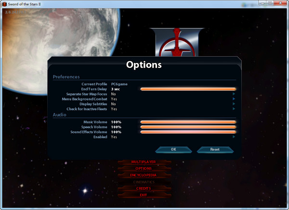Open the Encyclopedia menu entry
Viewport: 289px width, 210px height.
pyautogui.click(x=144, y=175)
